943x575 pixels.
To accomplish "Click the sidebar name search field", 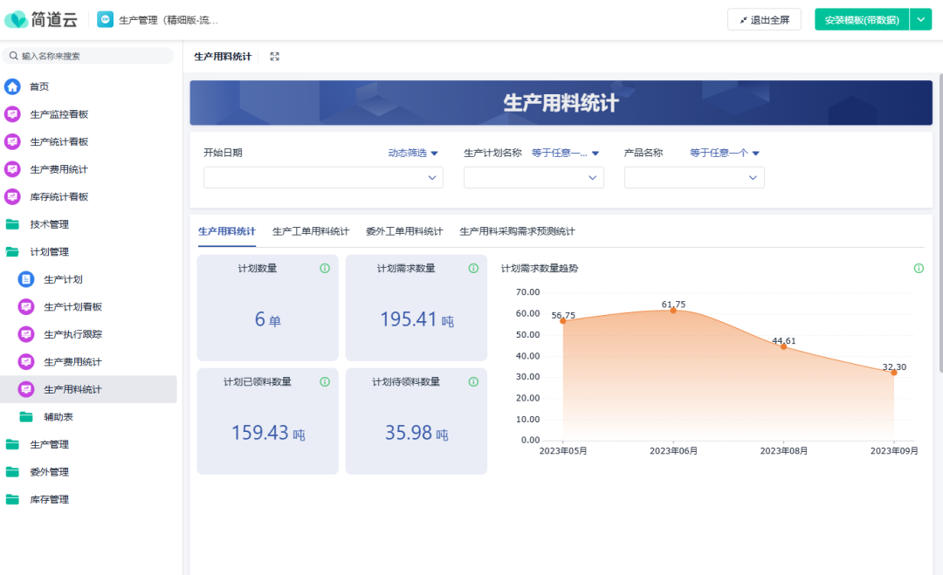I will 92,56.
